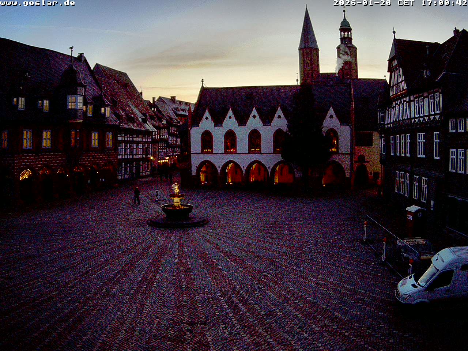Click the leftmost lit town hall arcade arch
The image size is (468, 351).
tap(207, 173)
